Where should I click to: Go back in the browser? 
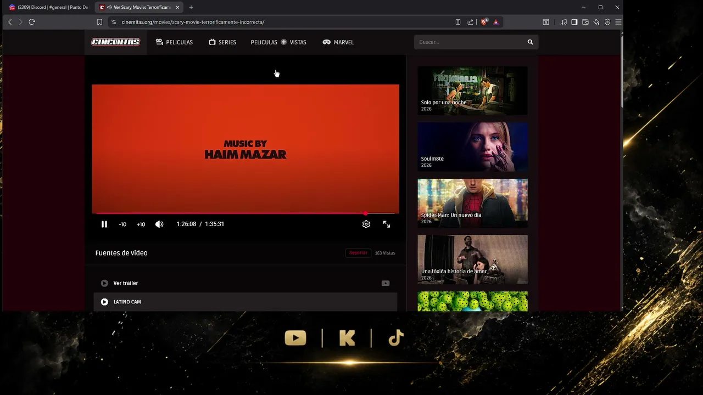10,22
